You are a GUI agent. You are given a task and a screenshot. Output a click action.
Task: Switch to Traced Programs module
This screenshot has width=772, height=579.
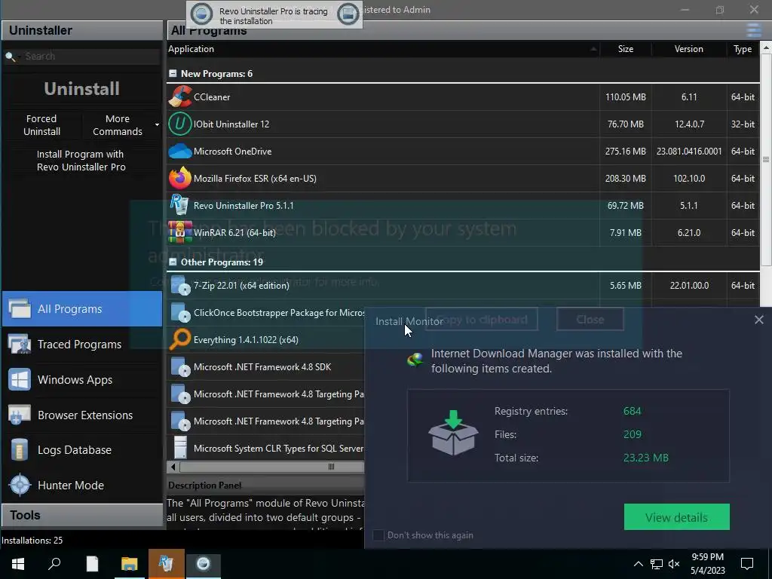82,344
